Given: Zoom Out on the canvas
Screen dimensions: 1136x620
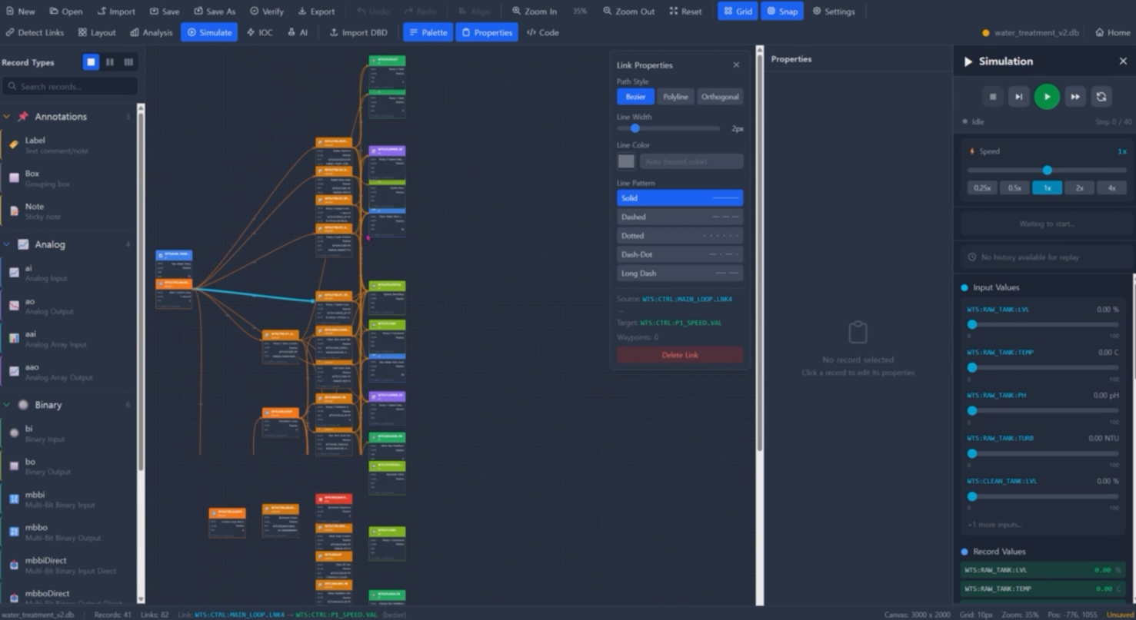Looking at the screenshot, I should click(629, 12).
